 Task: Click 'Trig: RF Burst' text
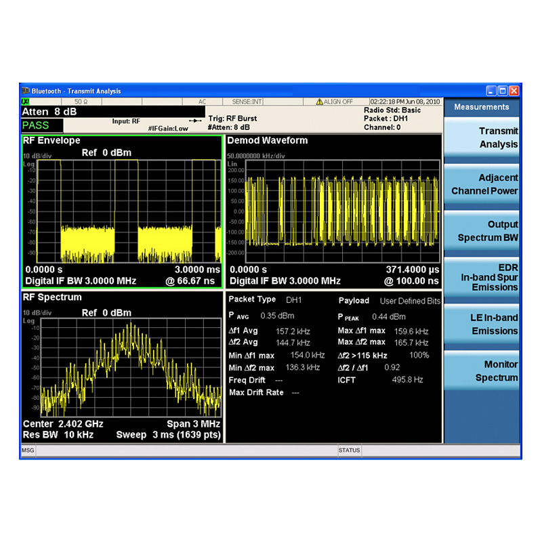point(232,118)
